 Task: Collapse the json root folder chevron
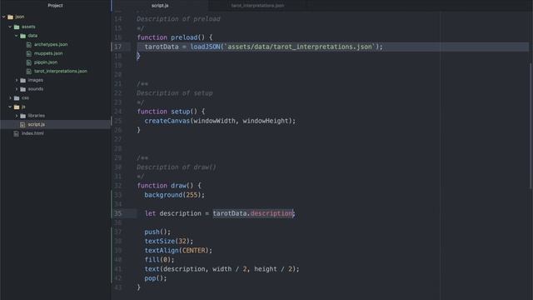tap(3, 17)
